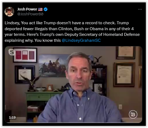Click the large gold-framed certificate on the right wall
148x128 pixels.
(124, 75)
